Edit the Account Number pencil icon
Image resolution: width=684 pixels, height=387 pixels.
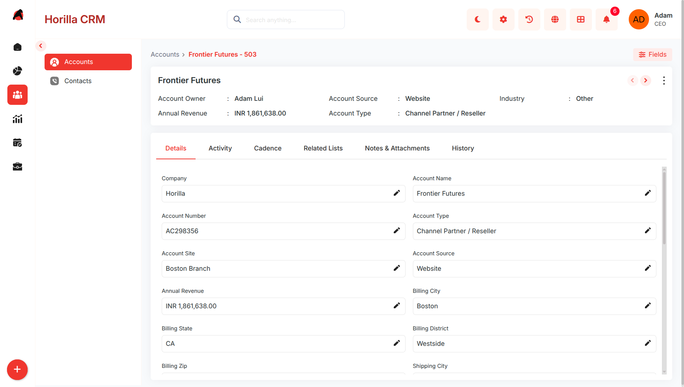tap(396, 231)
